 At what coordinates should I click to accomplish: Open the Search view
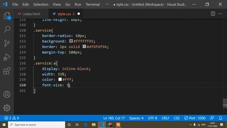click(x=7, y=30)
